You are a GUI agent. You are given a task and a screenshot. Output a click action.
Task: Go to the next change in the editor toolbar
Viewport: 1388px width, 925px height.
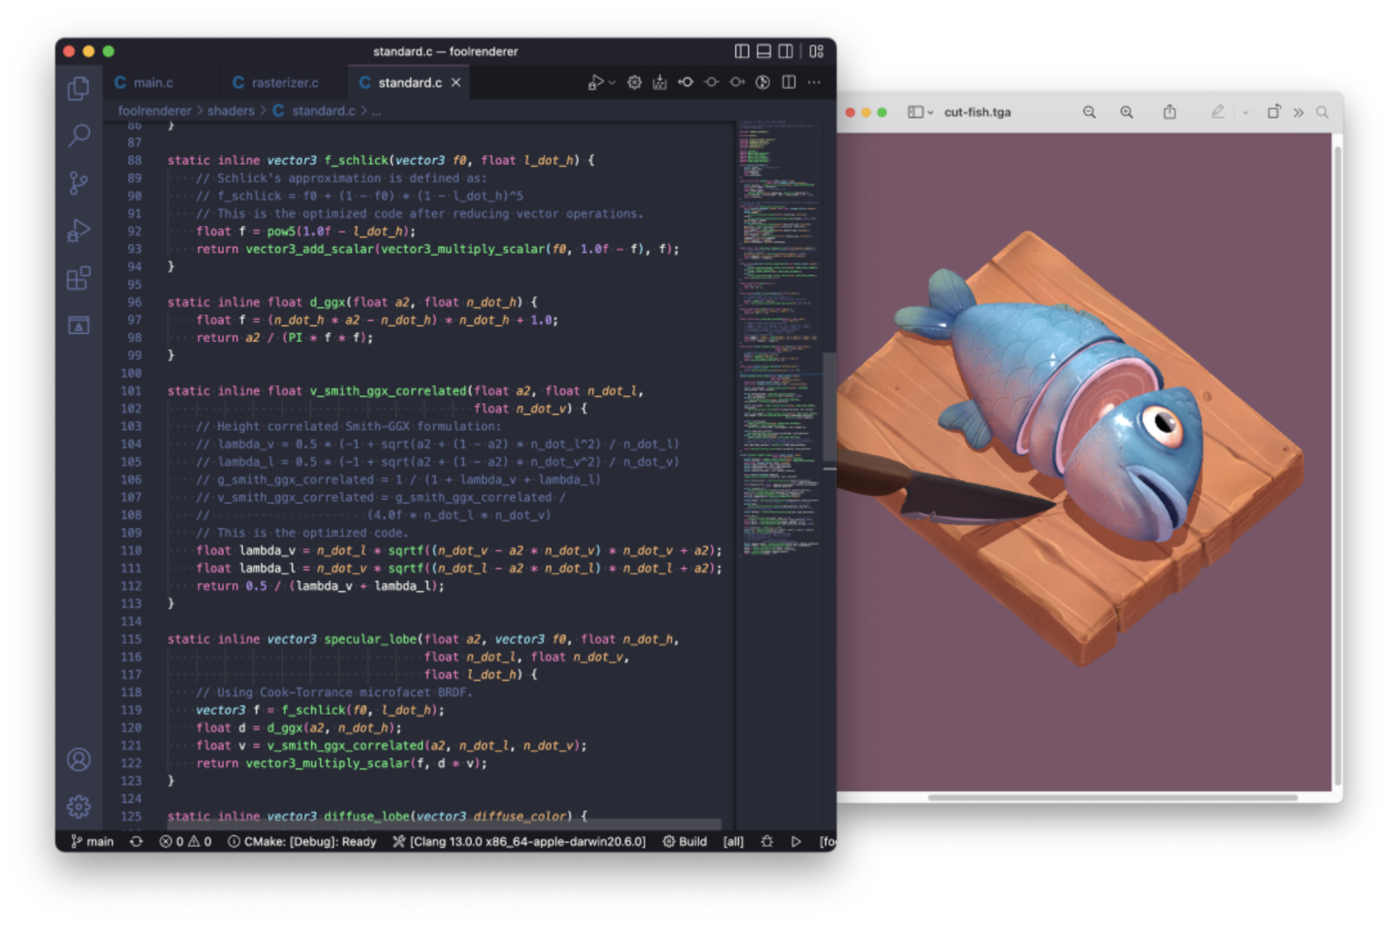(x=737, y=82)
